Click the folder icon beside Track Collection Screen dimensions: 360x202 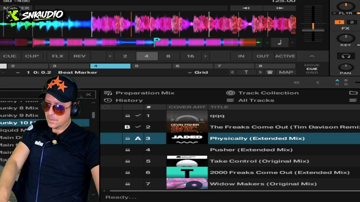(x=353, y=93)
